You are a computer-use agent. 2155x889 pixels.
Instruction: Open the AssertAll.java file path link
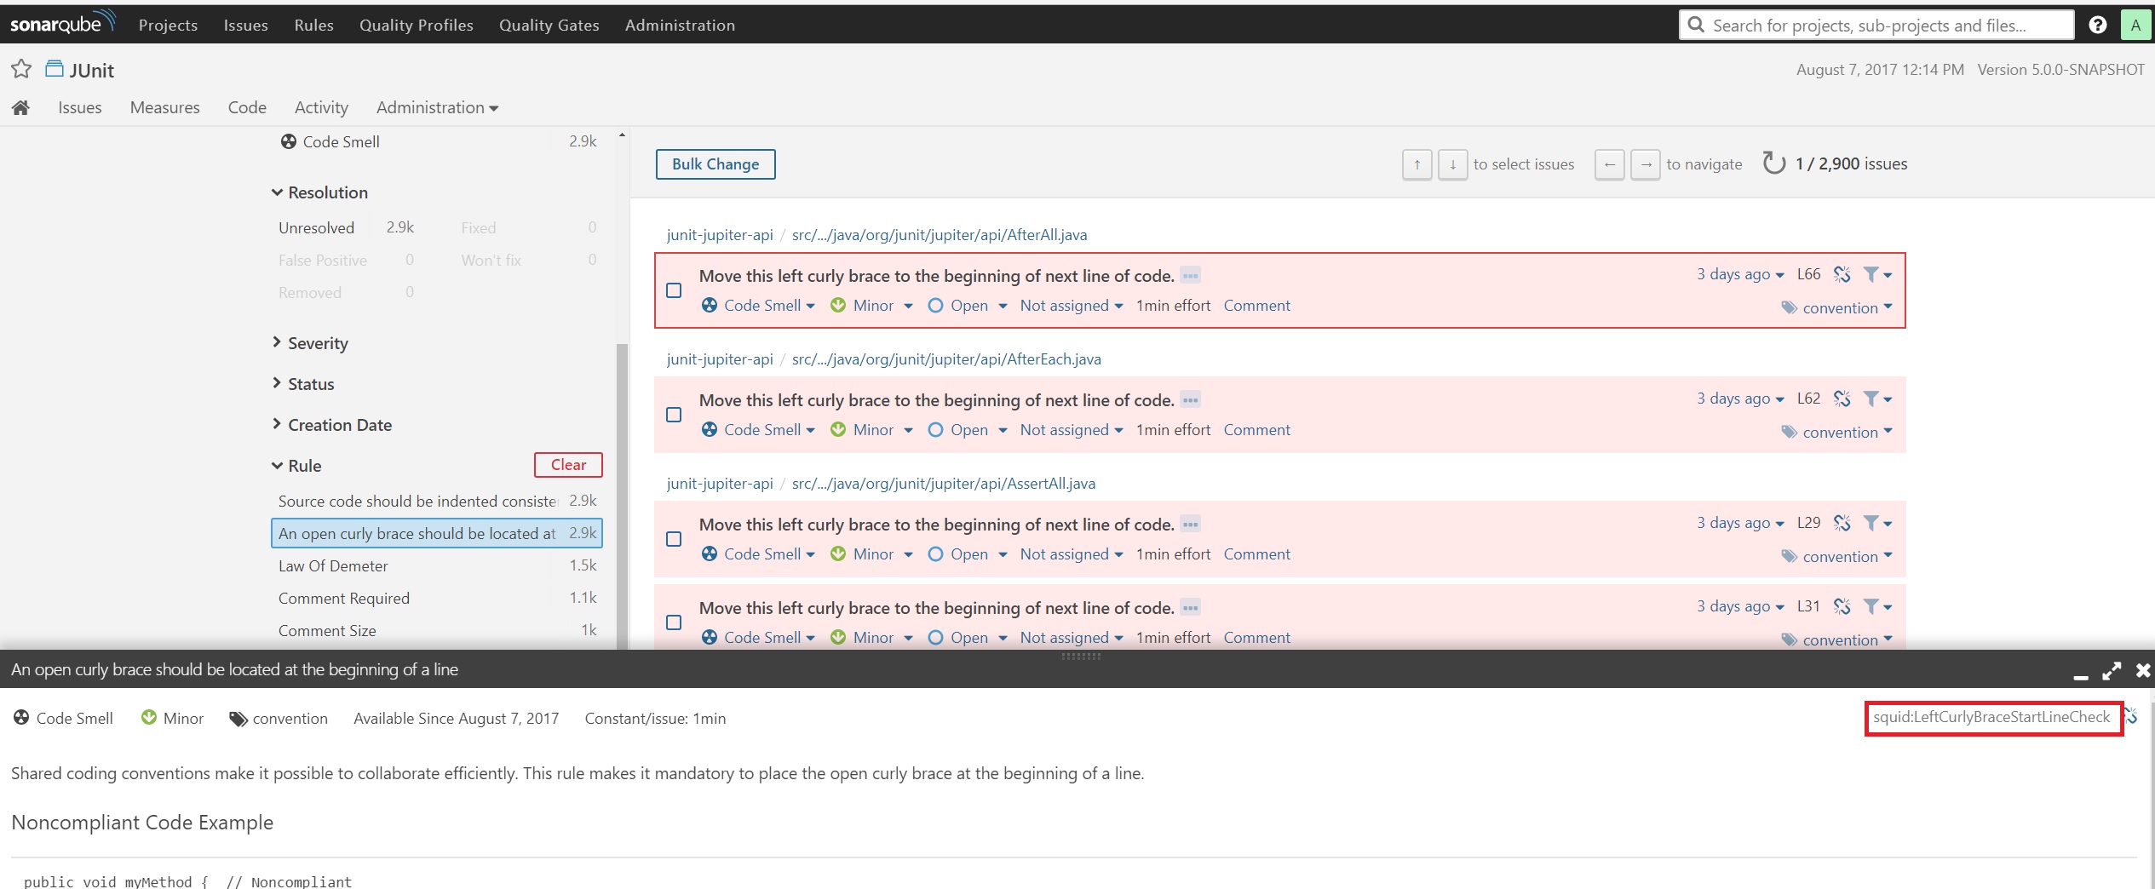pyautogui.click(x=944, y=483)
